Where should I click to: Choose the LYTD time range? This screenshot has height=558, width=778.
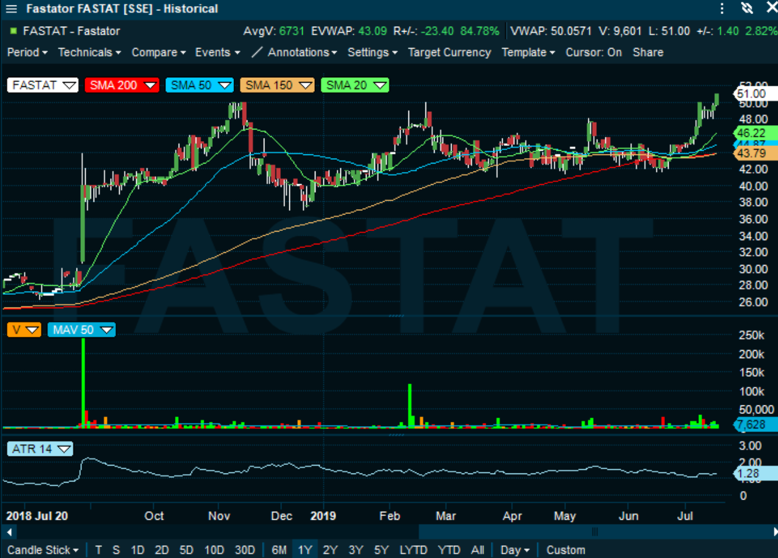pos(413,550)
